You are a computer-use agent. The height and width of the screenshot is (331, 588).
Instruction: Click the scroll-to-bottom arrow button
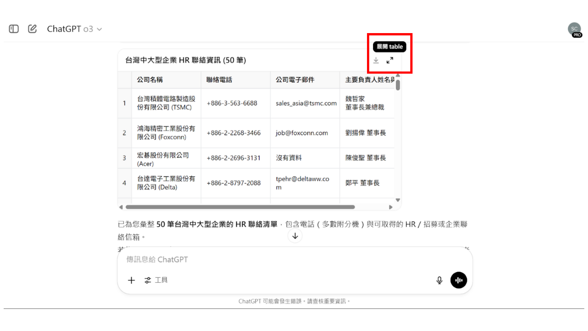(x=295, y=236)
